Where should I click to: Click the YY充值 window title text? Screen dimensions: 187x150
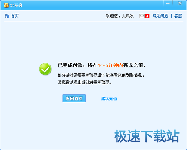click(x=16, y=5)
